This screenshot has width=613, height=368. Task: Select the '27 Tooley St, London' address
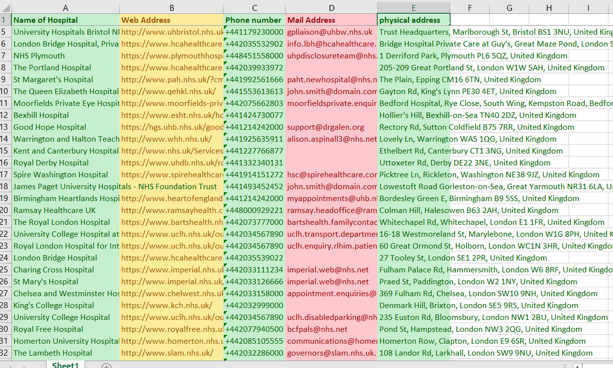click(414, 258)
